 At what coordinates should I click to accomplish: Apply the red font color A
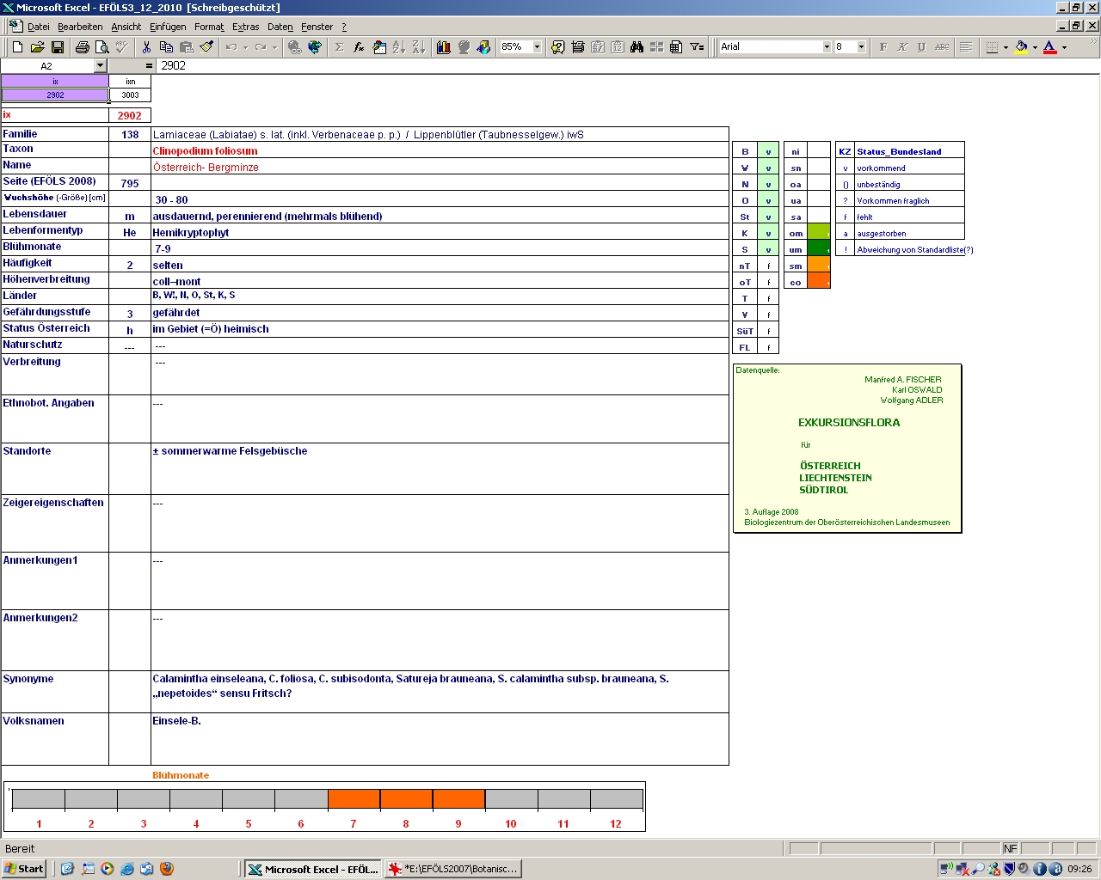click(x=1050, y=47)
